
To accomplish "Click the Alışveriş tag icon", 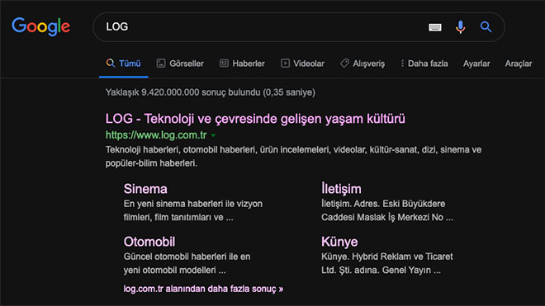I will [344, 64].
